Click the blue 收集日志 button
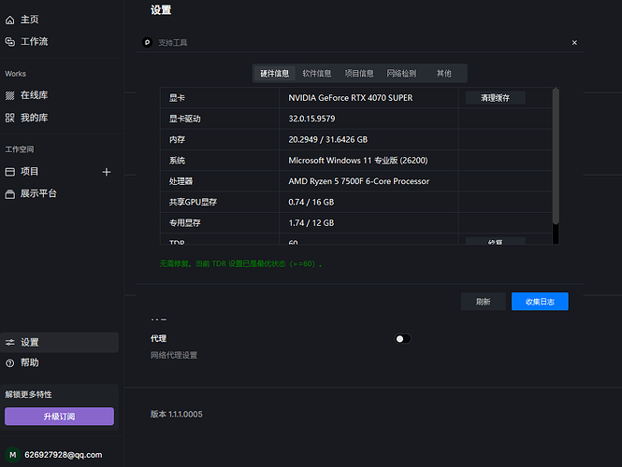The image size is (622, 467). coord(540,302)
